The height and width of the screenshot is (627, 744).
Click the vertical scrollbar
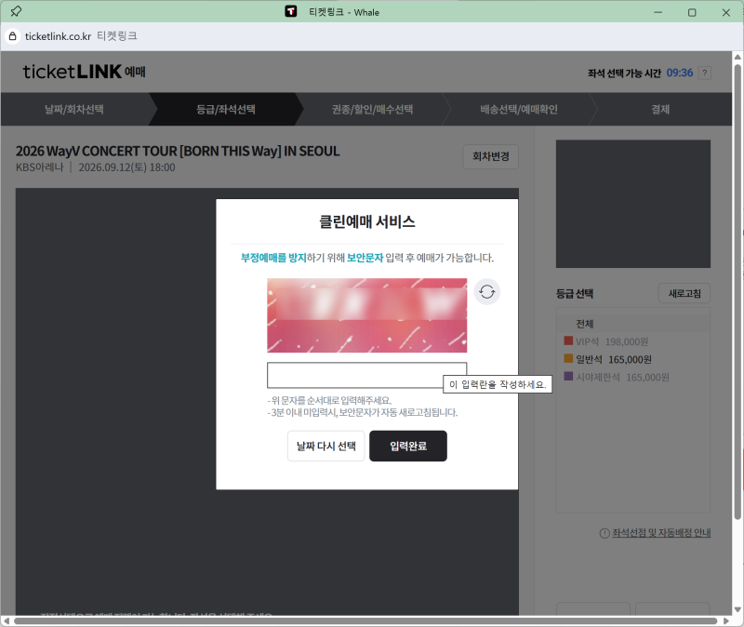737,291
